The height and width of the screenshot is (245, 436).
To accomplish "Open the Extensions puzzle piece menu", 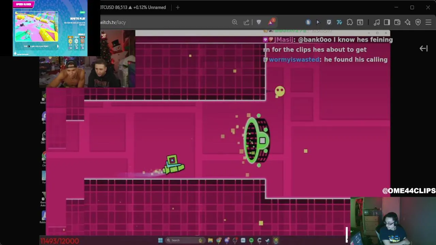I will pos(350,22).
